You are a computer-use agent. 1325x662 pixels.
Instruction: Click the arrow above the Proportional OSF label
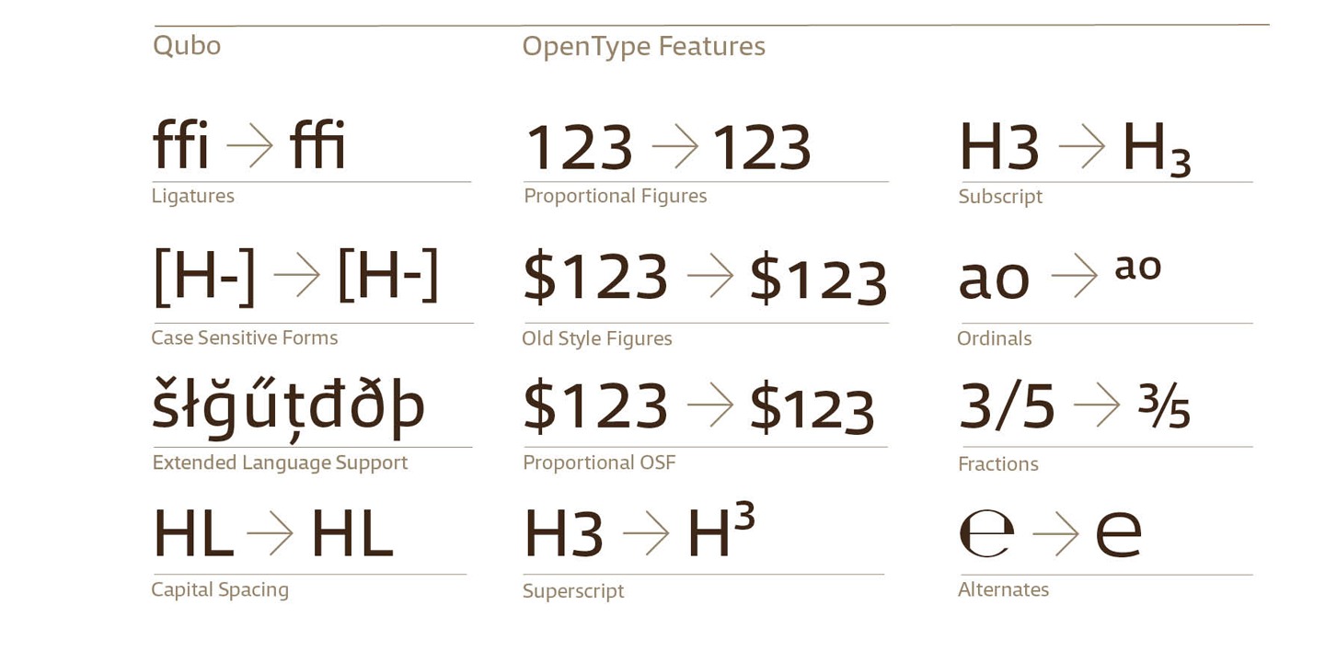click(x=709, y=405)
